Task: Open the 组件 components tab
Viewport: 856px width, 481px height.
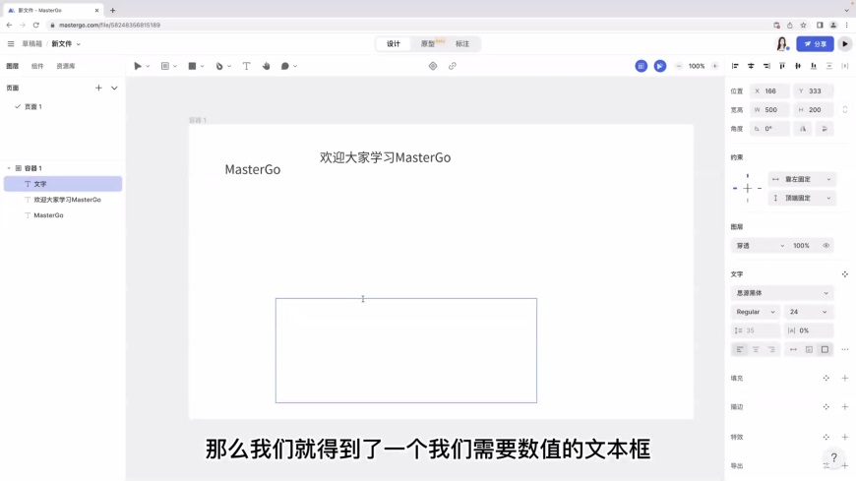Action: [37, 66]
